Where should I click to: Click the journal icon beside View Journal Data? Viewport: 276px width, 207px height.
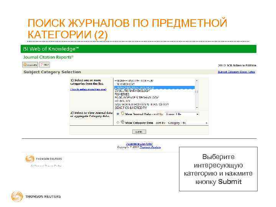(123, 113)
